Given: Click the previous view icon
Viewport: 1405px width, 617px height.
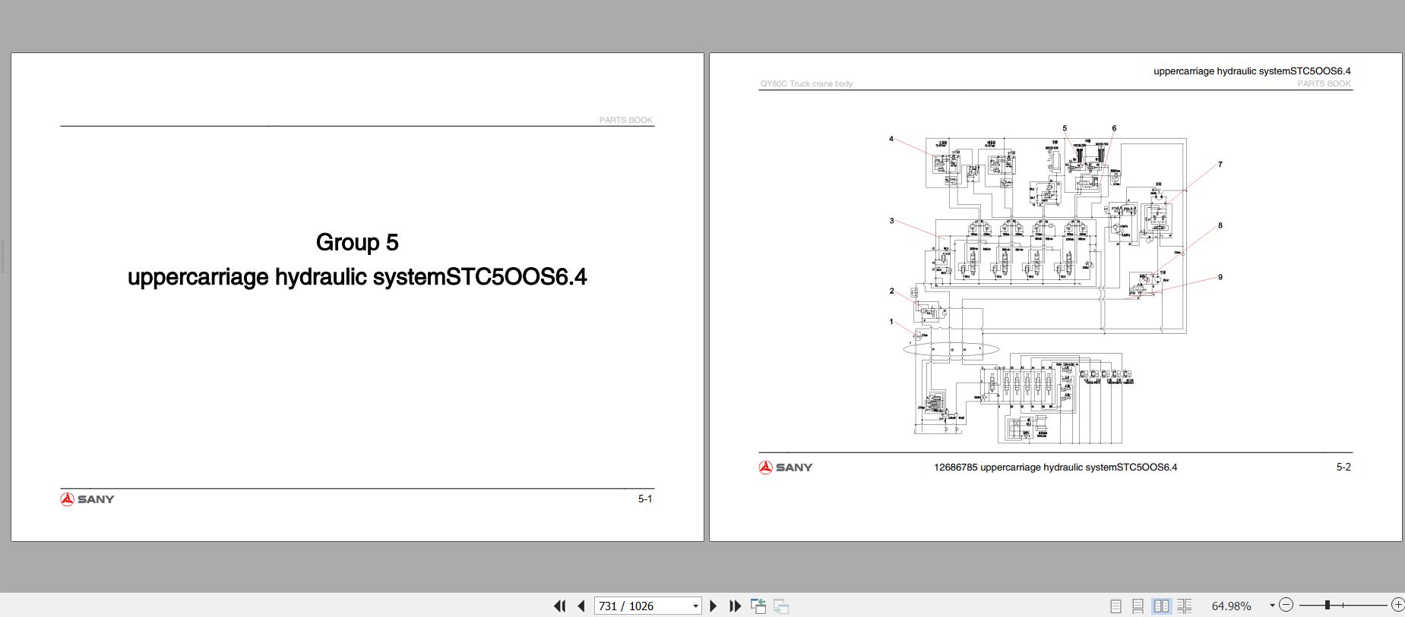Looking at the screenshot, I should 758,606.
